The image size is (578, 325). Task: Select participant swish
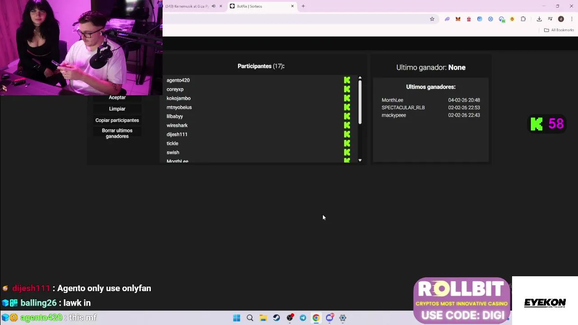click(x=172, y=153)
